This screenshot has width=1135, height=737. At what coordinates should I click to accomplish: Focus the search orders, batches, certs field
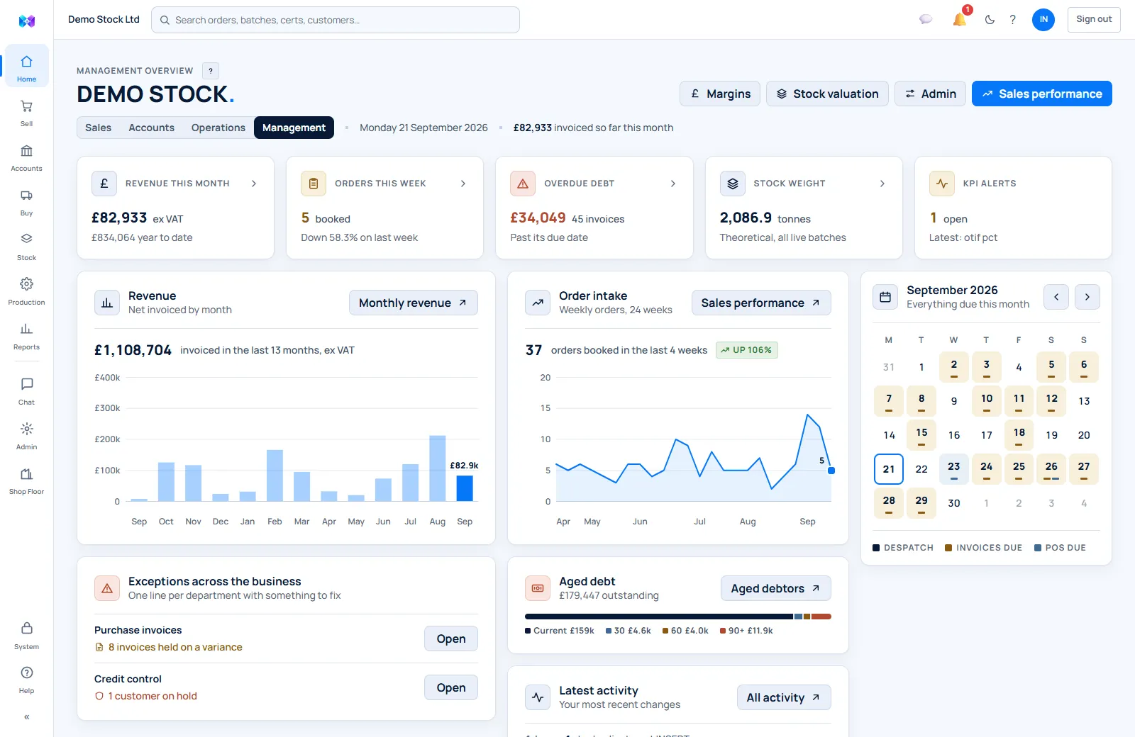(336, 20)
